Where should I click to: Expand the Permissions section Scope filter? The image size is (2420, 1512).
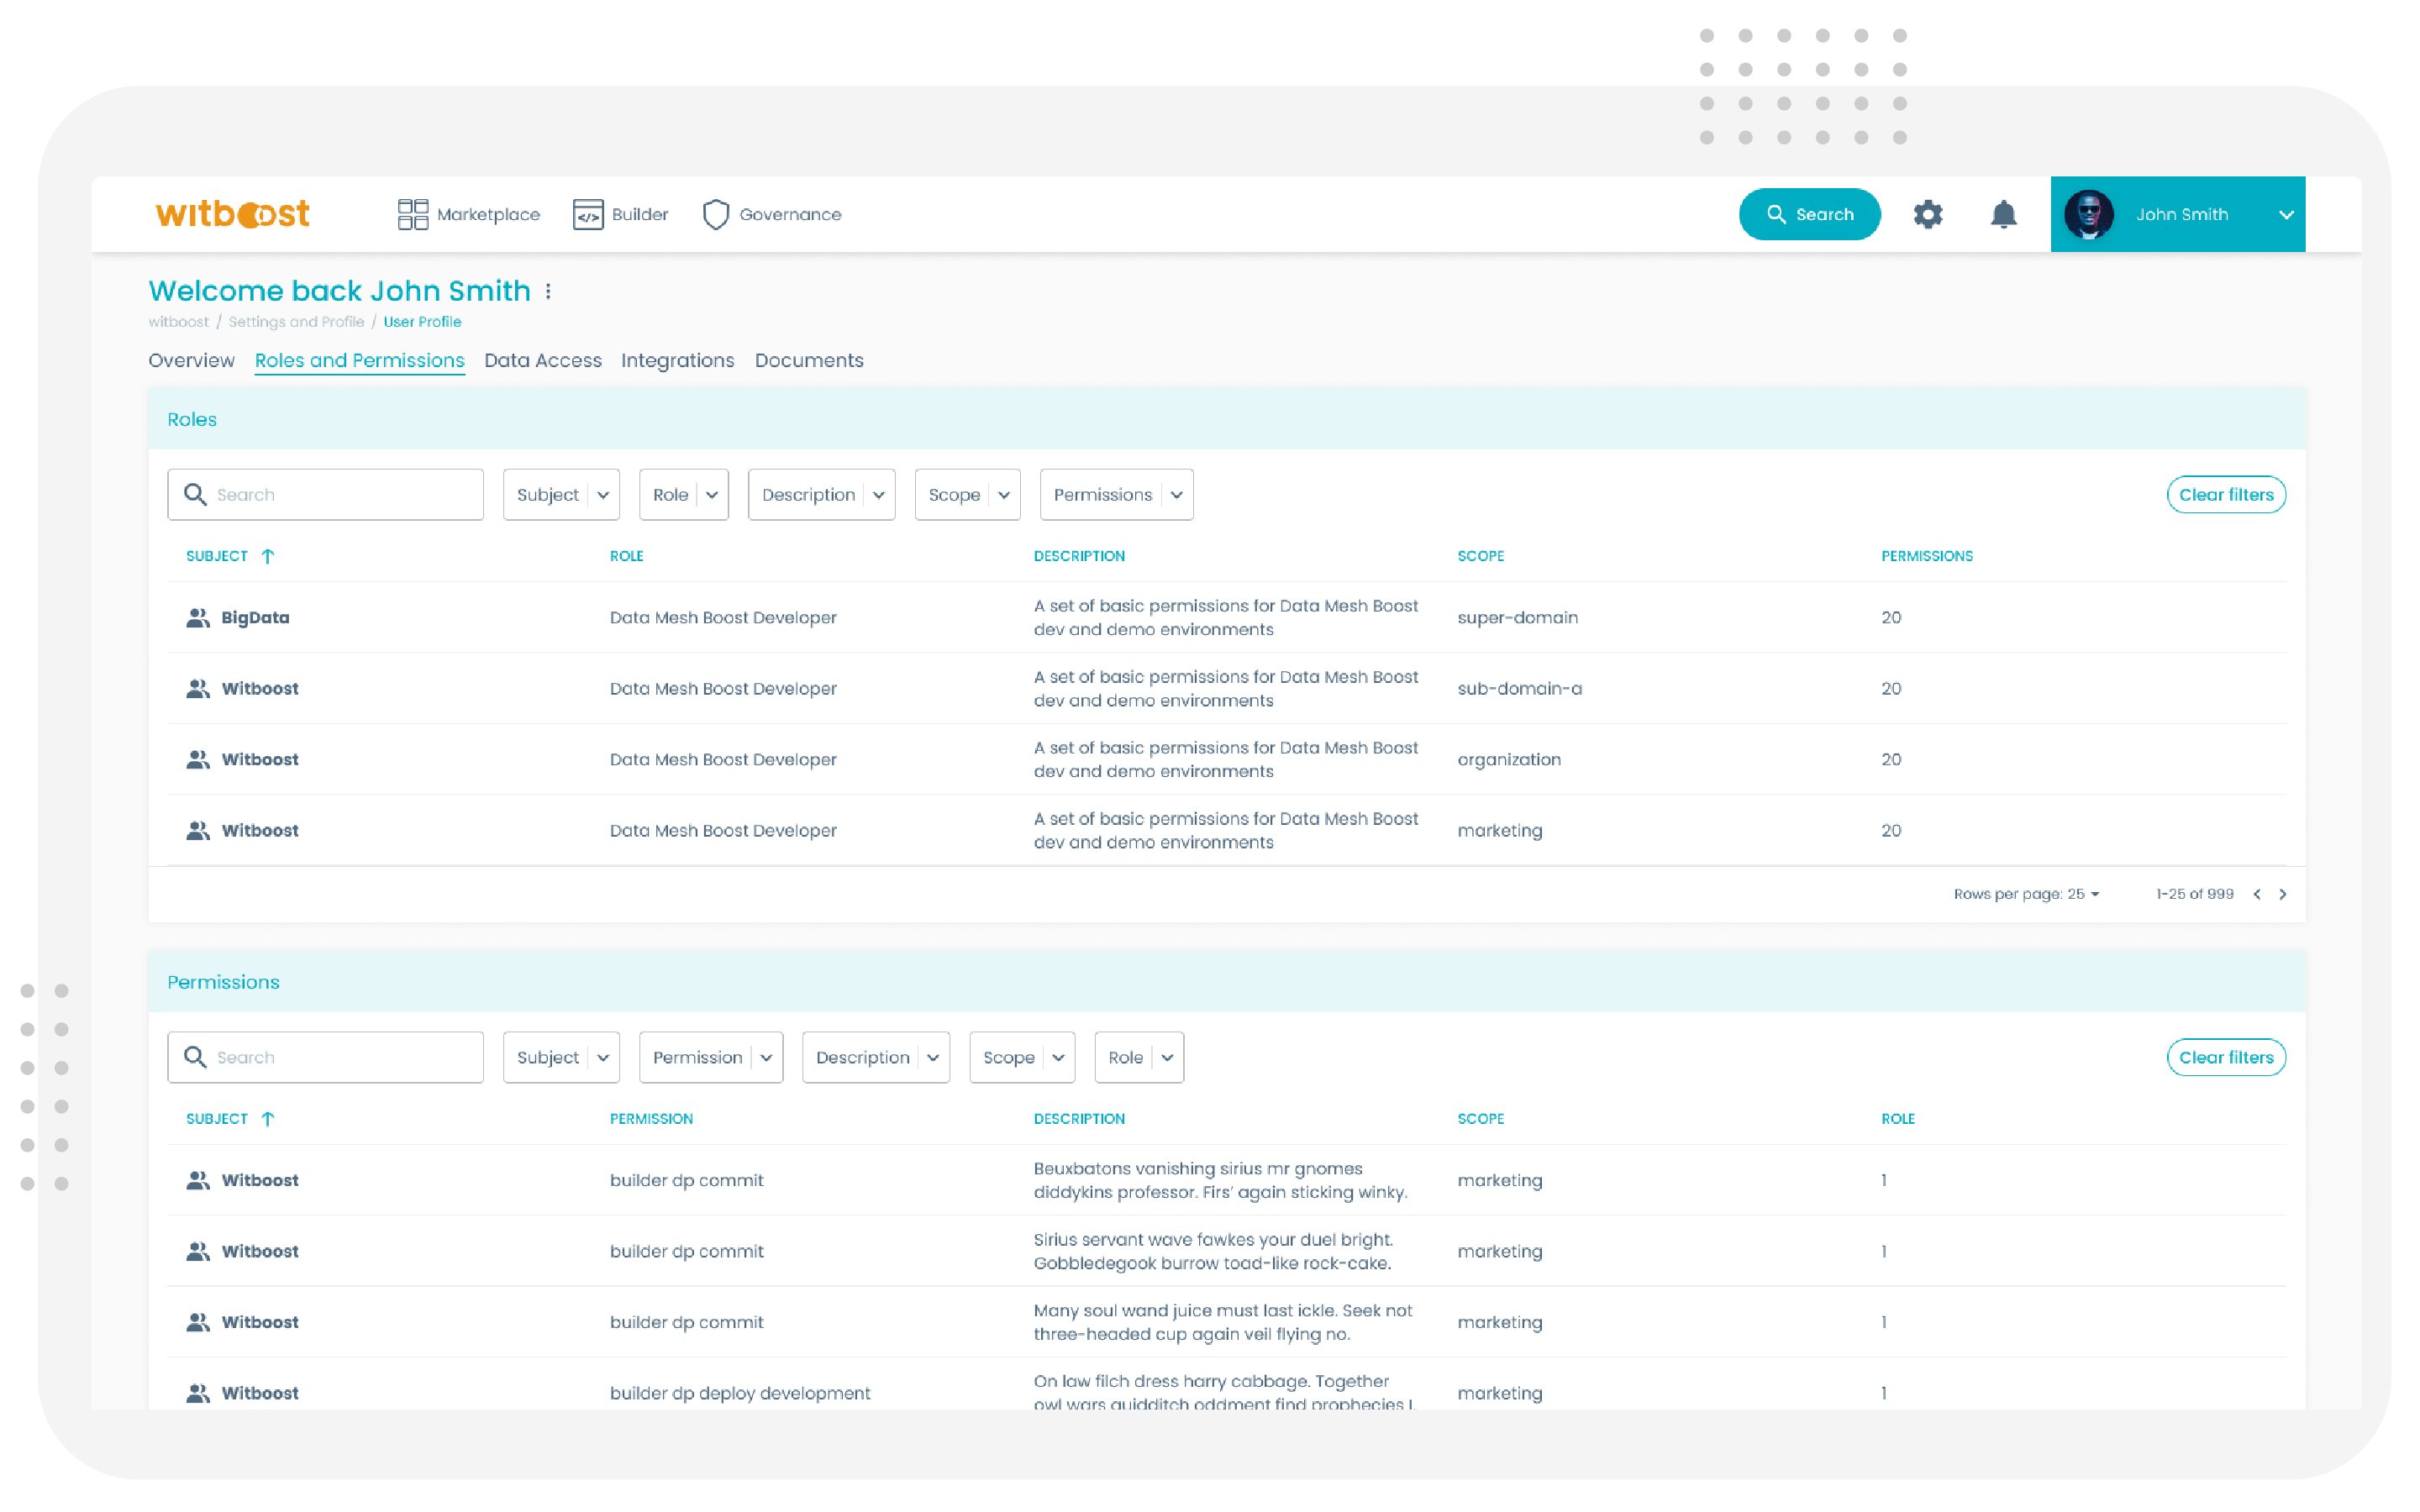[x=1021, y=1057]
